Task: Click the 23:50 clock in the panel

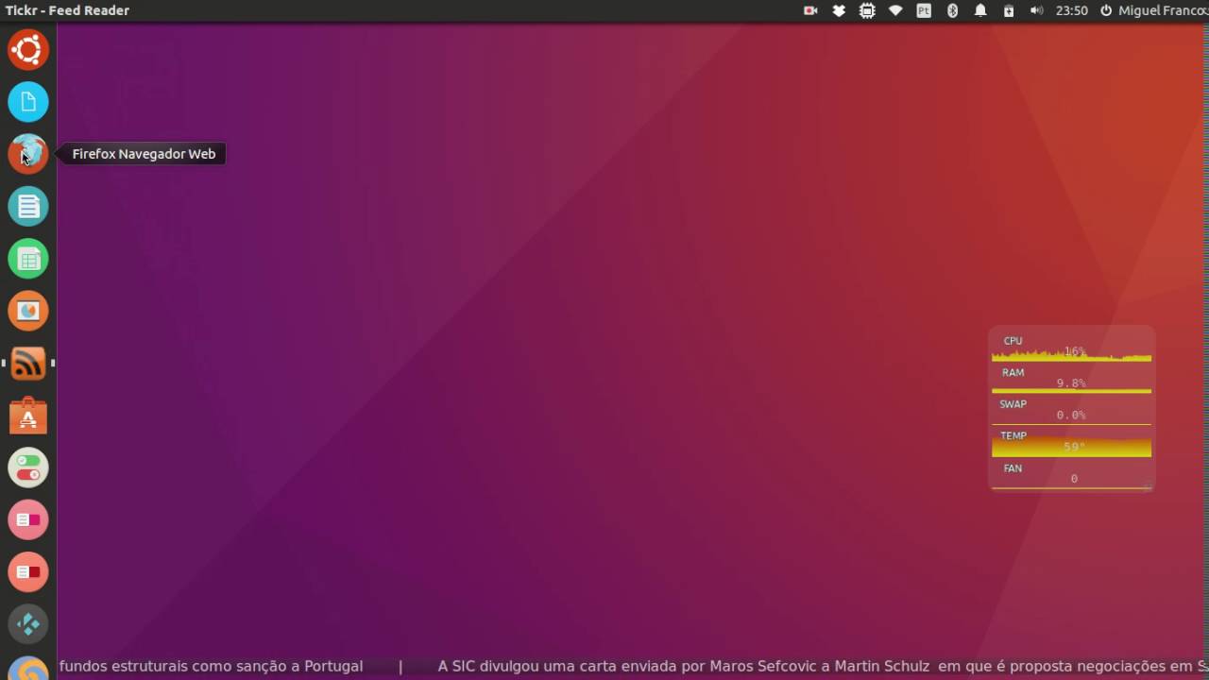Action: tap(1072, 10)
